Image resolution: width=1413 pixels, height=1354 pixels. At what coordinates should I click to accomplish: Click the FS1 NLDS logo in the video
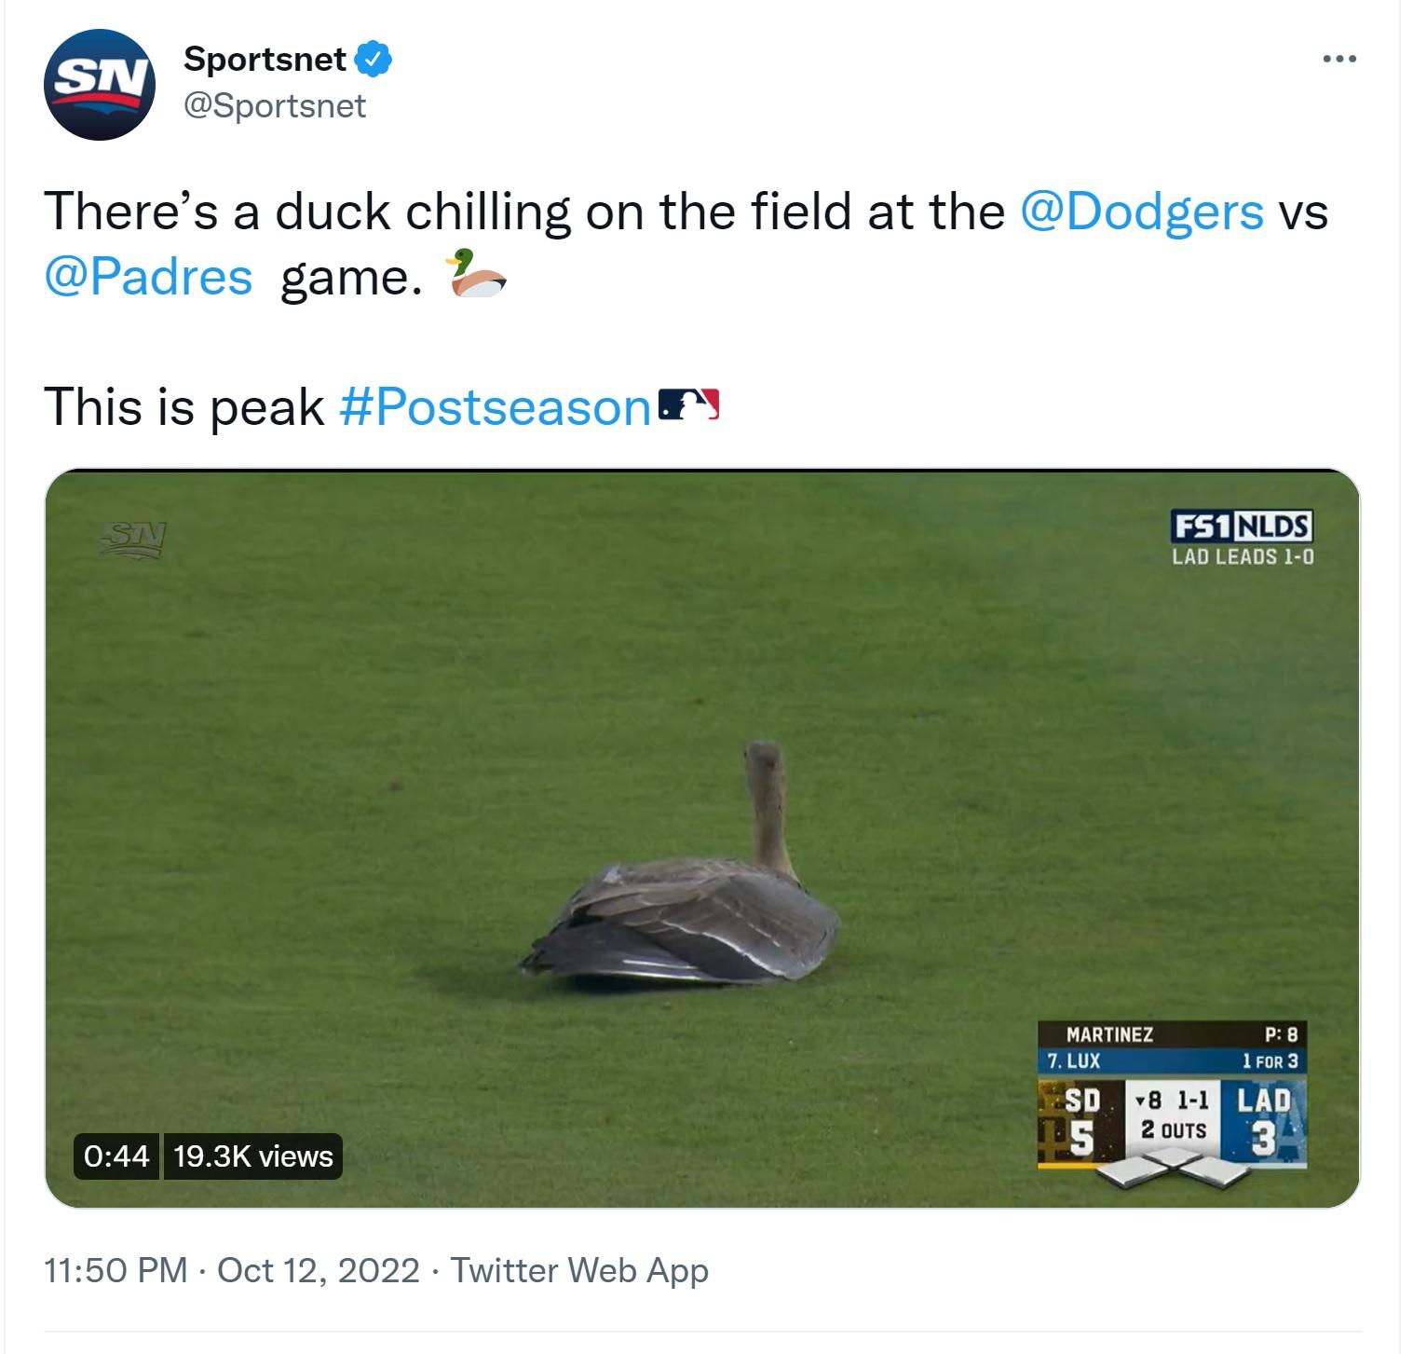click(1243, 526)
